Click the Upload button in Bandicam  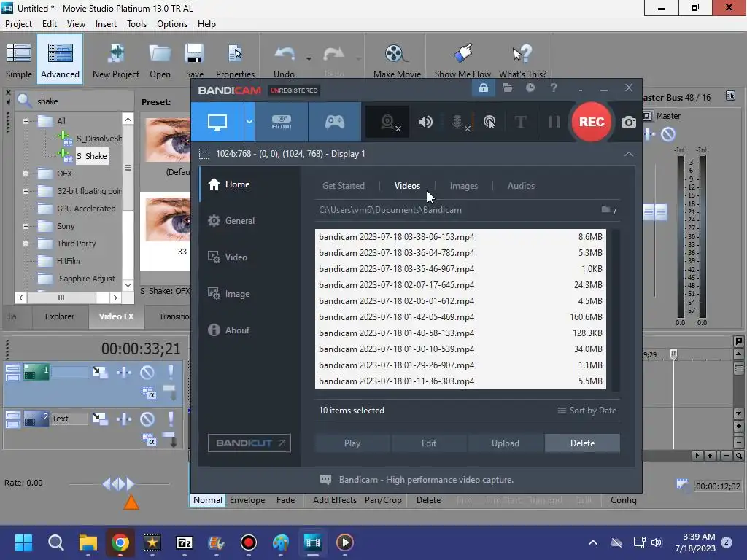click(506, 443)
